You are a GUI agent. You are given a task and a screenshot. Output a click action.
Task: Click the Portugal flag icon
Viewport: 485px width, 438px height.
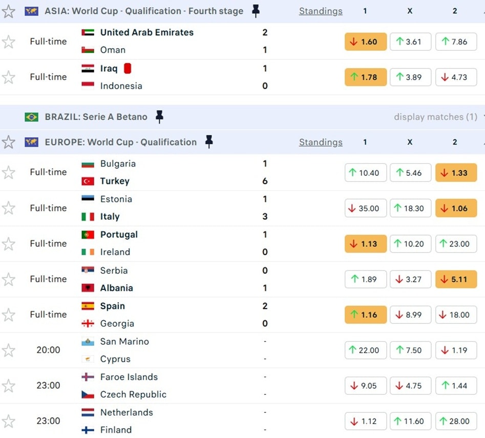88,235
